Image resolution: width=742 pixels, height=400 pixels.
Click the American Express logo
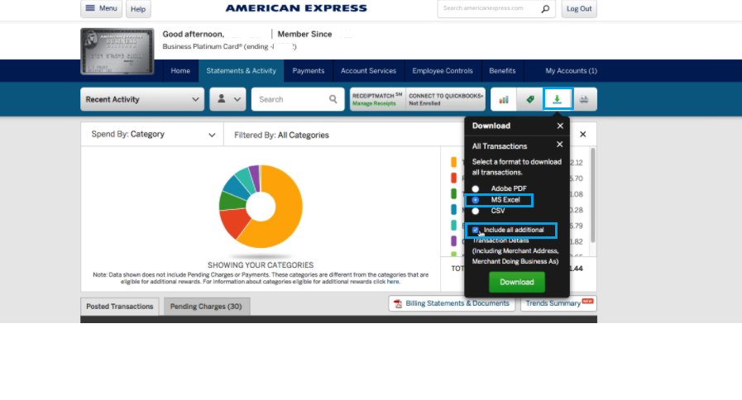(x=296, y=8)
